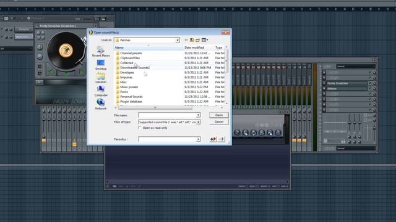
Task: Open the Fruity Scratcher slot arrow menu
Action: pyautogui.click(x=324, y=83)
